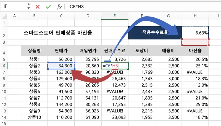Viewport: 221px width, 126px height.
Task: Select column D header
Action: click(88, 16)
